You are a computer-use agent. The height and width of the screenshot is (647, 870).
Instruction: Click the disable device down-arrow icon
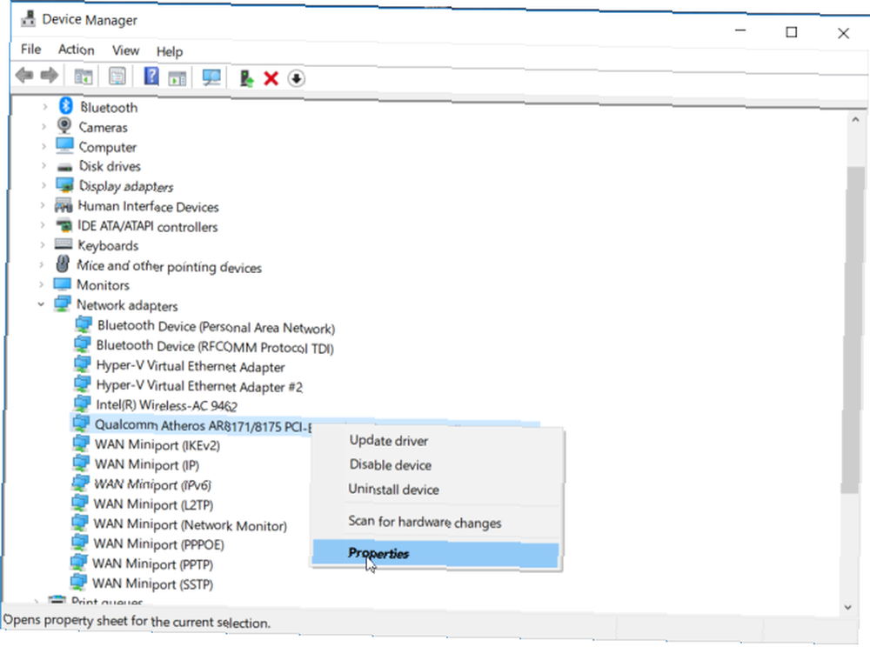coord(297,79)
